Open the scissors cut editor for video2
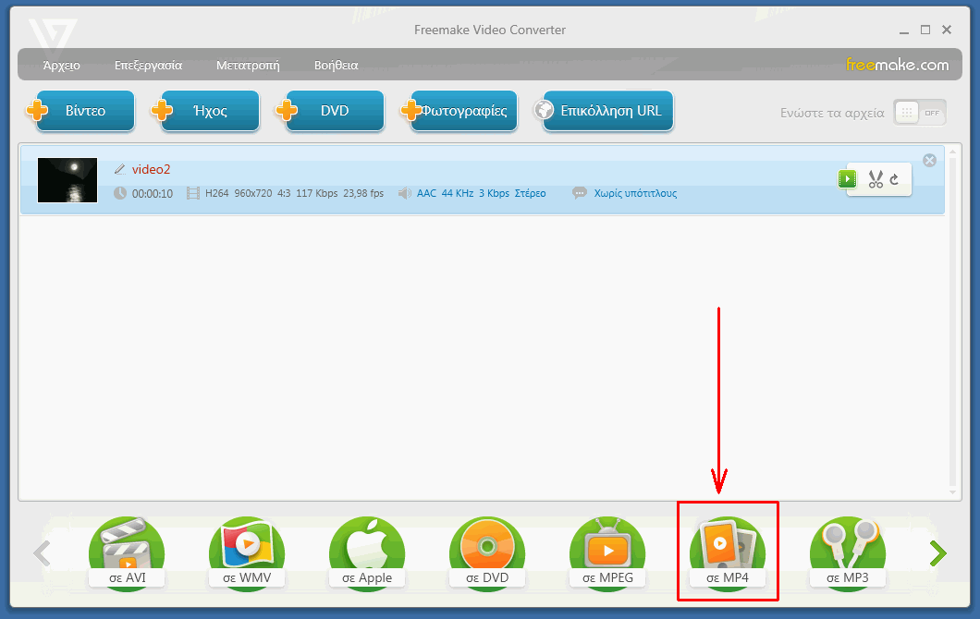980x619 pixels. 876,179
